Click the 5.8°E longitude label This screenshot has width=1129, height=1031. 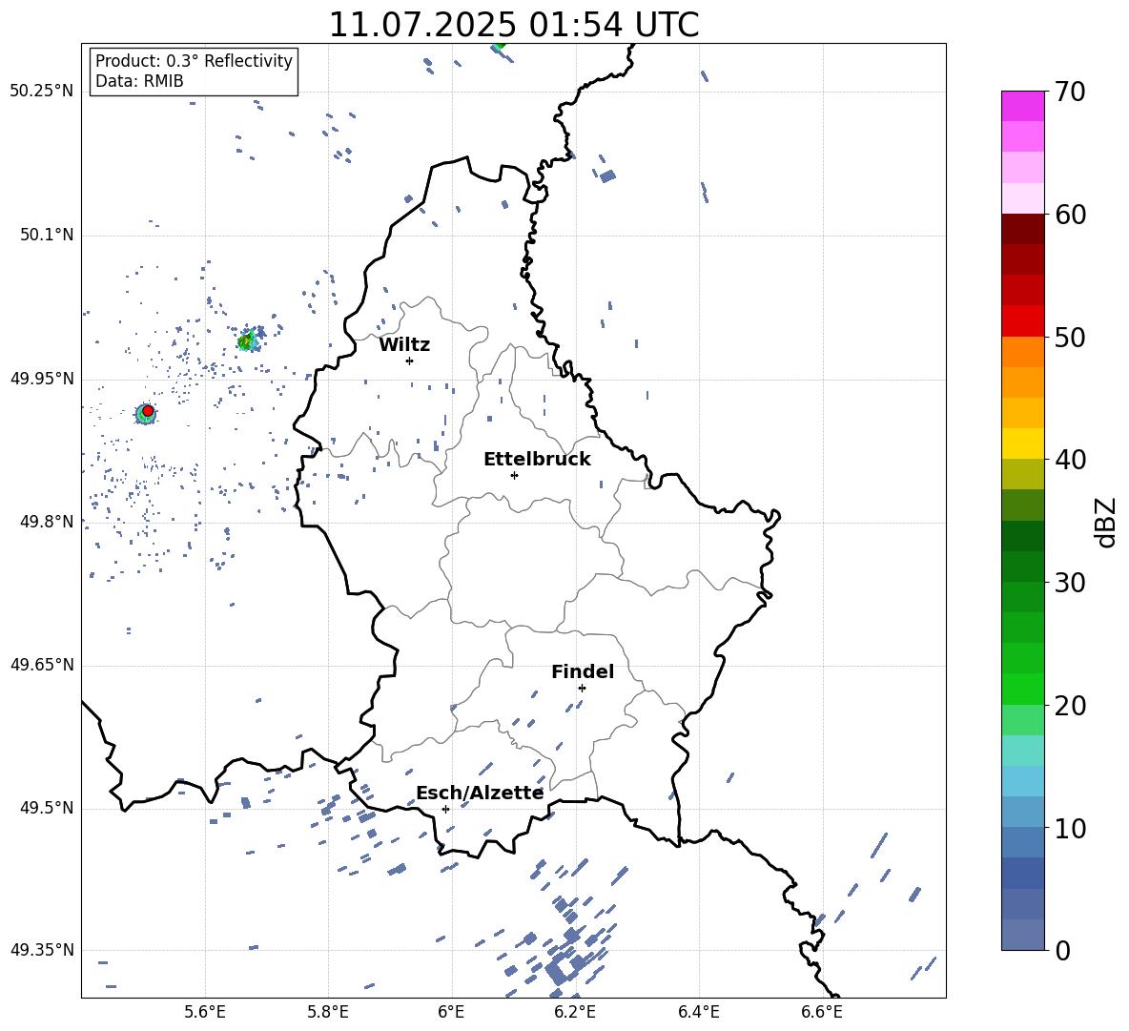[x=328, y=1013]
